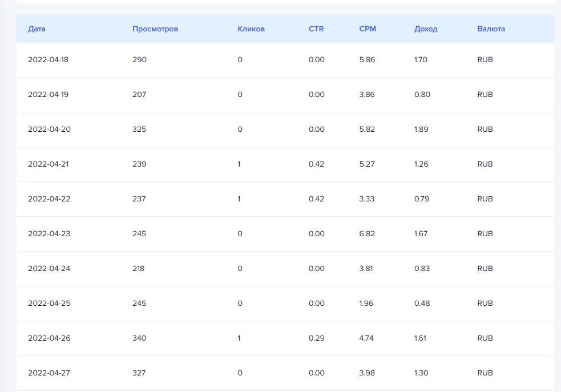This screenshot has height=392, width=561.
Task: Sort by the CPM column header
Action: pos(368,29)
